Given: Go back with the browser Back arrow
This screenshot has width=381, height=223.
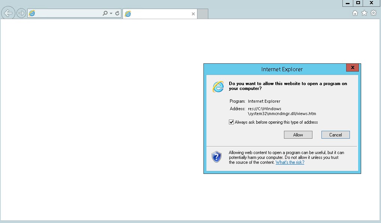Looking at the screenshot, I should 8,13.
